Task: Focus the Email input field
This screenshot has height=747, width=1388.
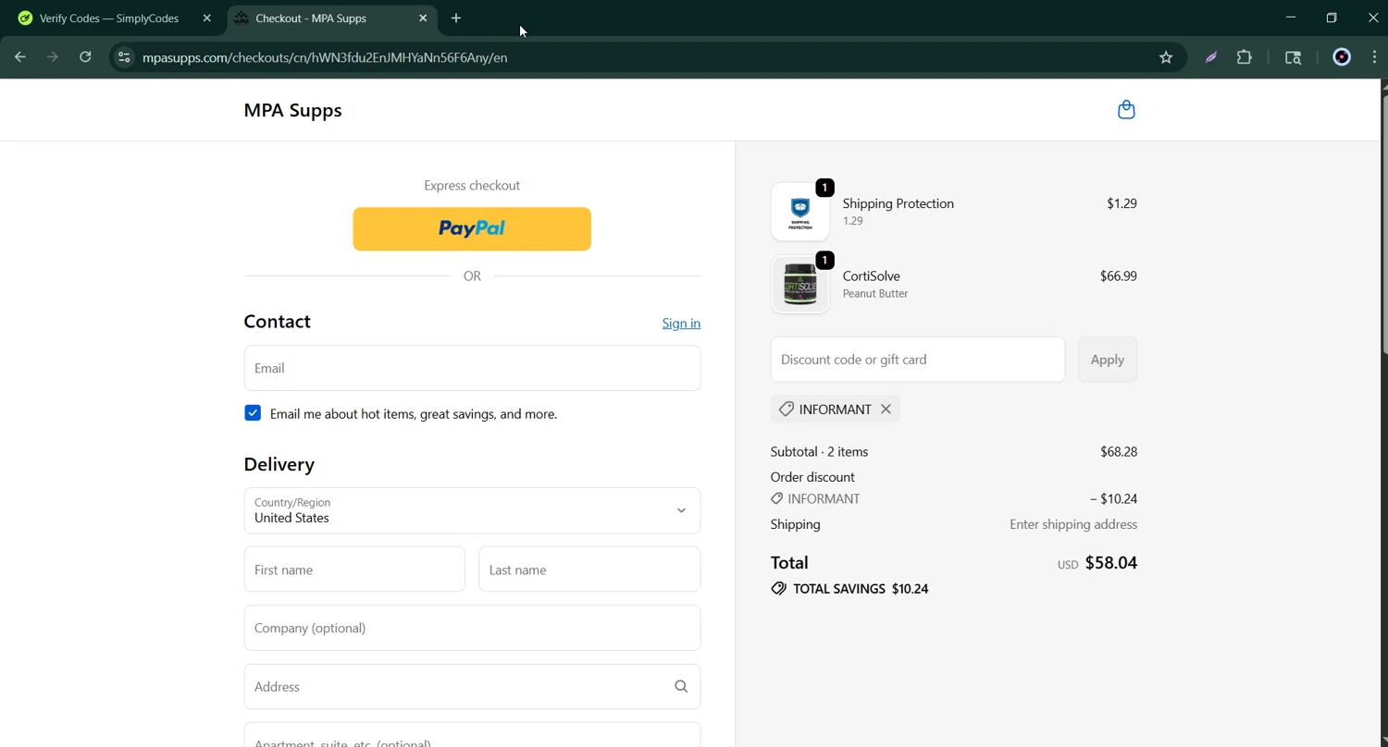Action: tap(472, 368)
